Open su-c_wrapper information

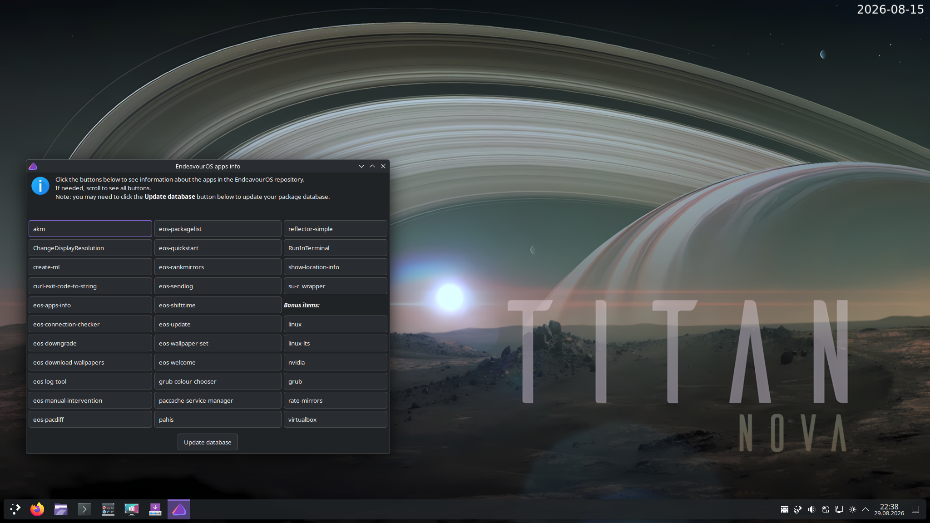(336, 286)
